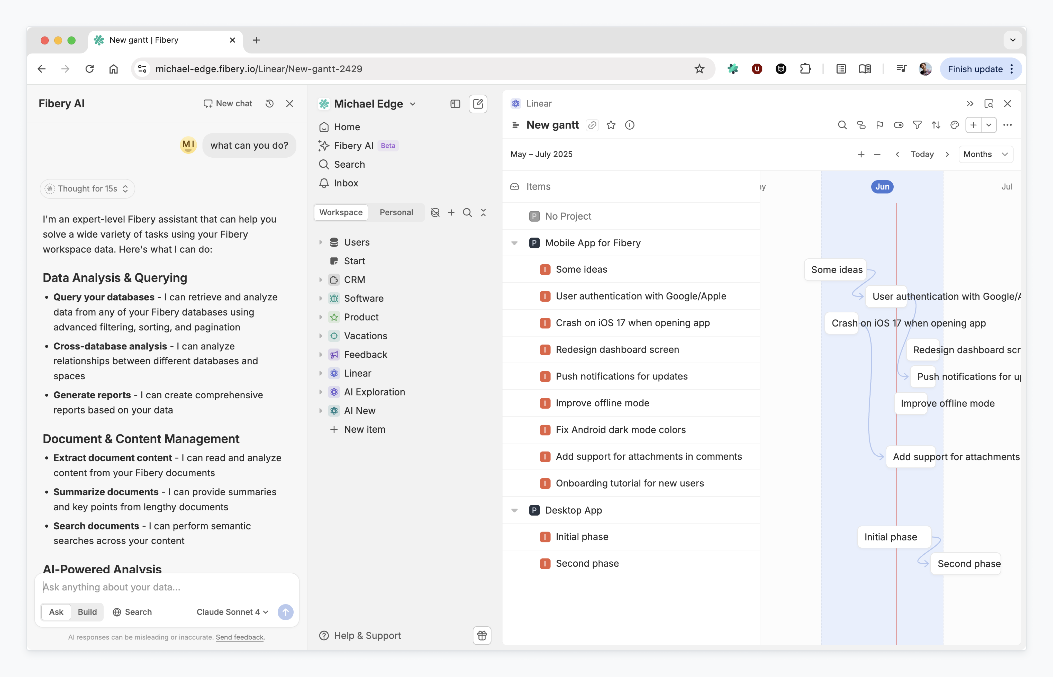Start a New chat in Fibery AI
Screen dimensions: 1053x677
[x=228, y=104]
